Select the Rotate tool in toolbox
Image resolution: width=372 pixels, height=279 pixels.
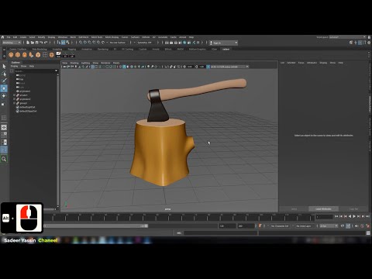[4, 96]
